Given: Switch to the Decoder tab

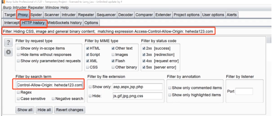Looking at the screenshot, I should click(126, 15).
